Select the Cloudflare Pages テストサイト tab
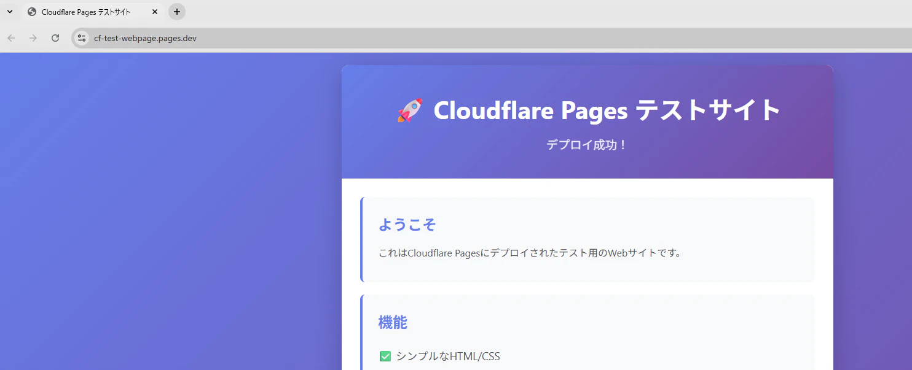 point(92,12)
